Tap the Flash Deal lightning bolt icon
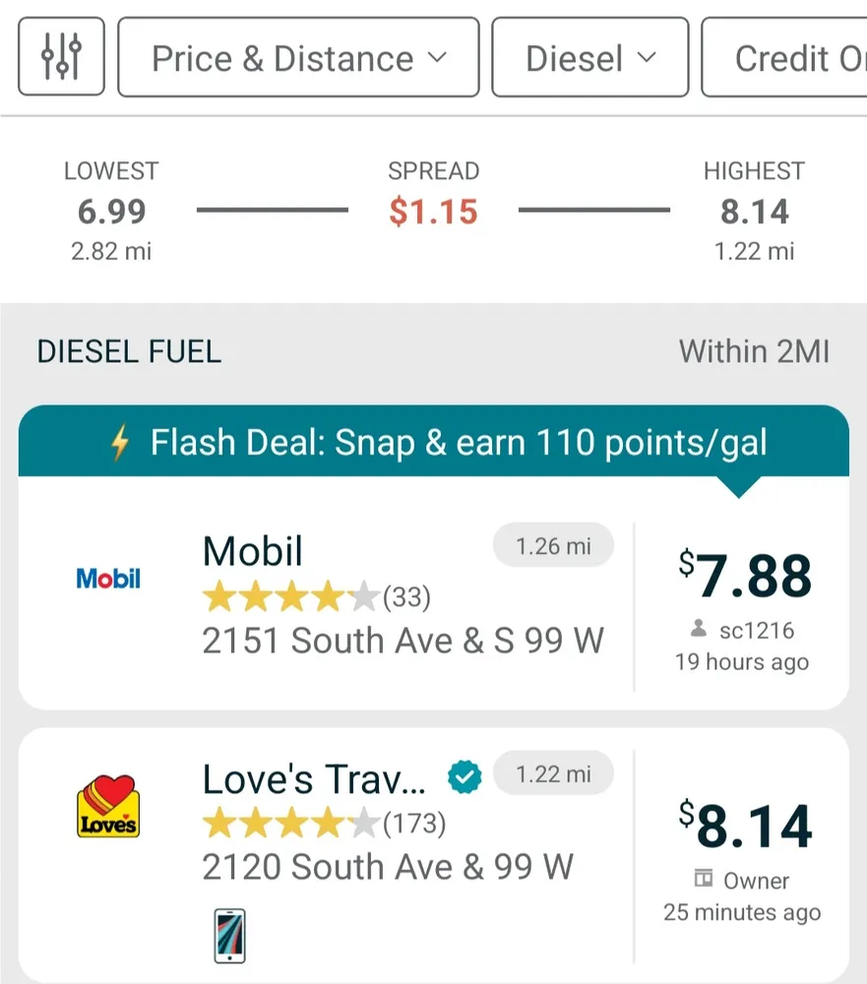Screen dimensions: 867x984 pos(120,443)
